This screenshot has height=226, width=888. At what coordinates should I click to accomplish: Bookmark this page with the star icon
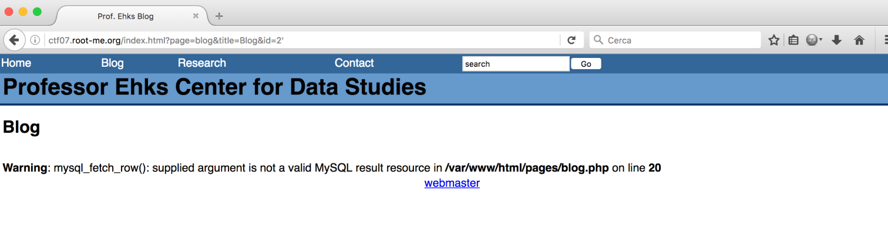click(774, 40)
